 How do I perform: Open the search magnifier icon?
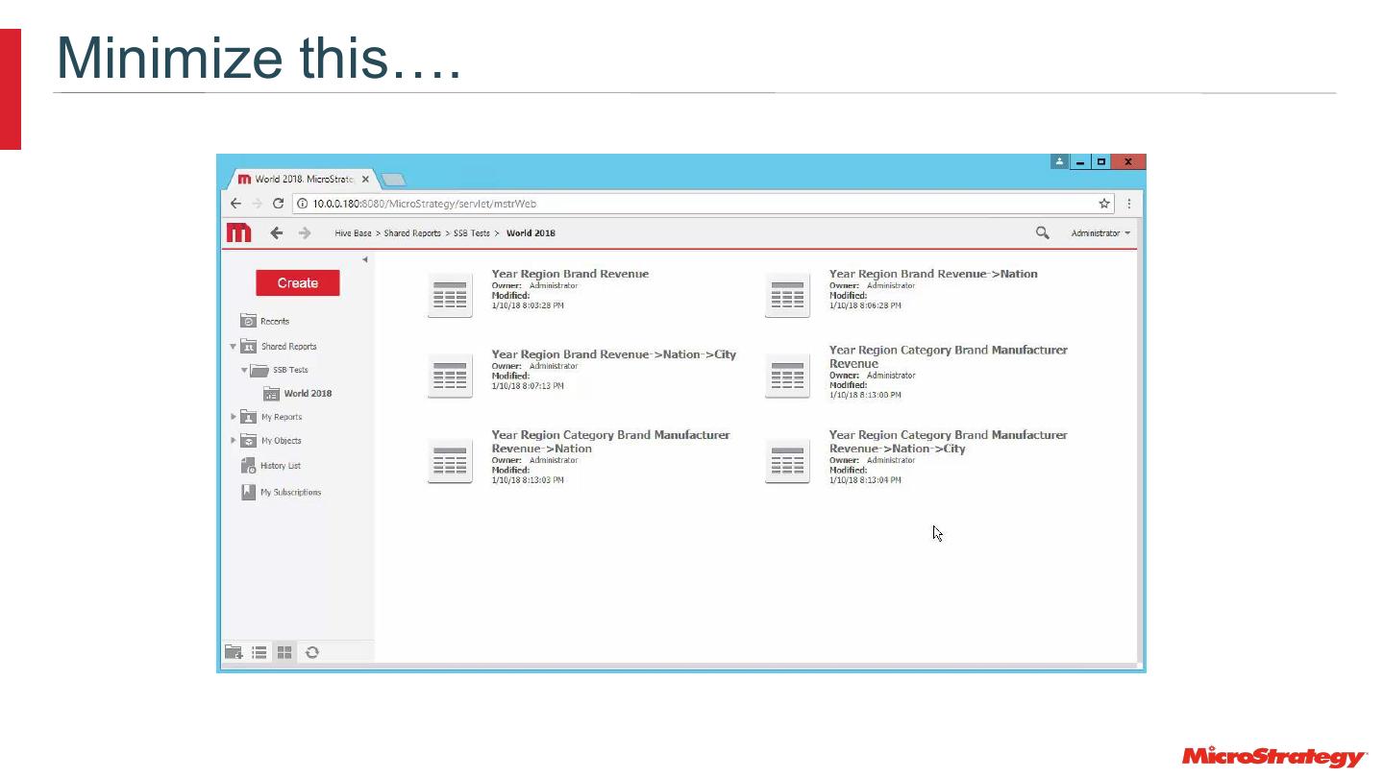[x=1042, y=232]
